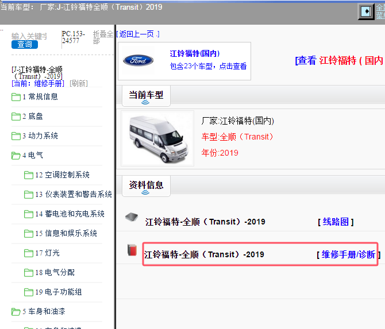Collapse the open folder icon of 5 车身和油漆

coord(16,312)
